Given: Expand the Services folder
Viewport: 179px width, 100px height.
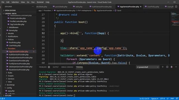Looking at the screenshot, I should (x=11, y=79).
